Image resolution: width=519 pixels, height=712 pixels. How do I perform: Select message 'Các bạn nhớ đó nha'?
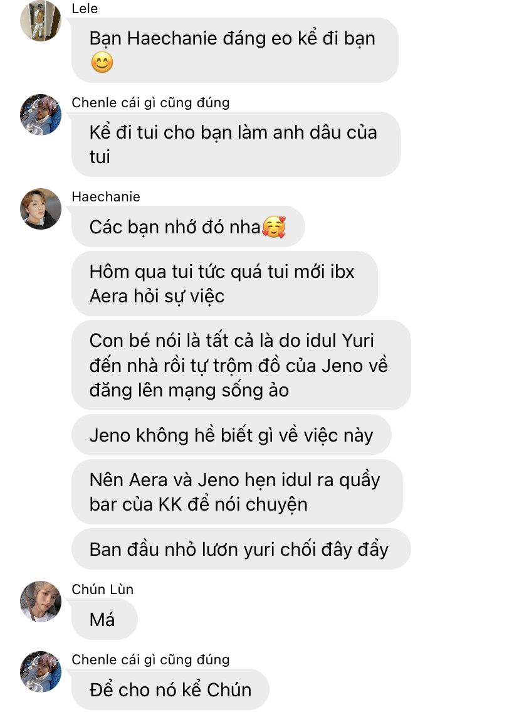click(188, 226)
